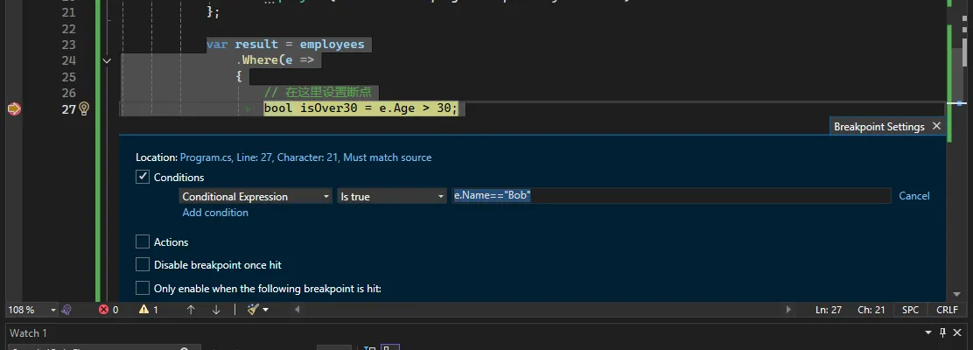Click the e.Name=="Bob" condition field

pos(670,196)
